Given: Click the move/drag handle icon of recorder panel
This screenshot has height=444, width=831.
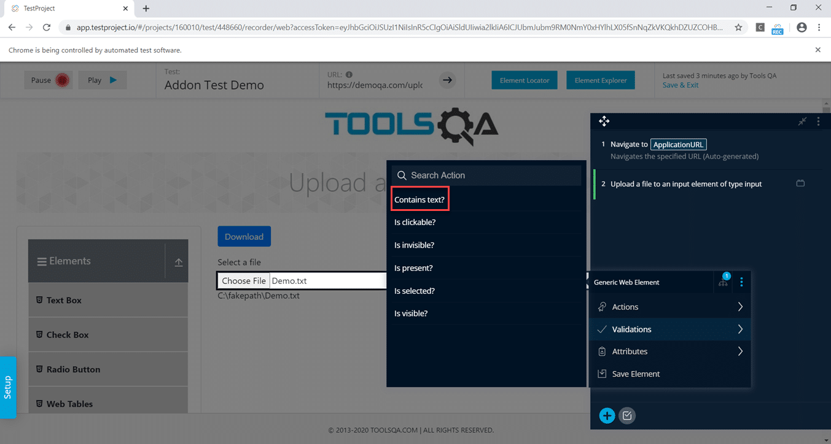Looking at the screenshot, I should pyautogui.click(x=604, y=121).
